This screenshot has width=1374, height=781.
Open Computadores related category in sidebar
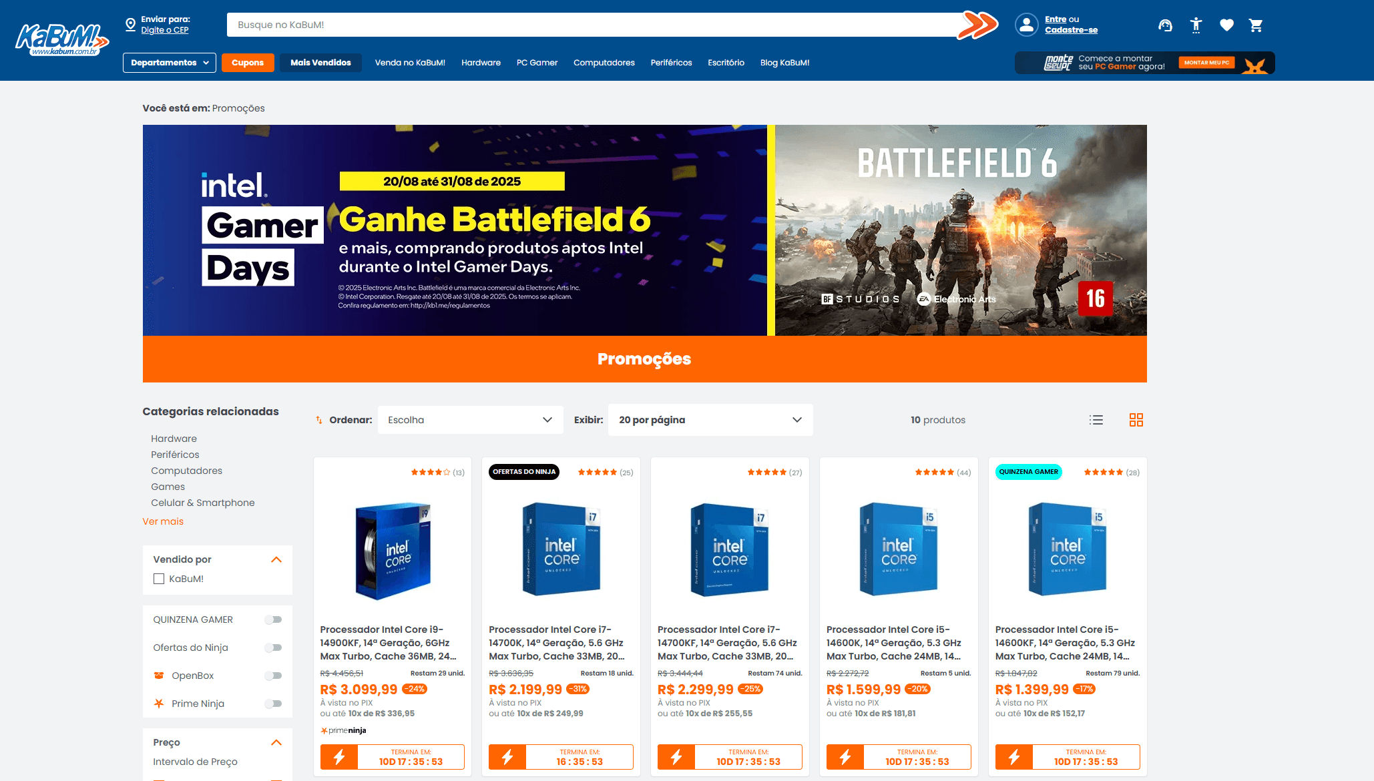click(x=186, y=471)
